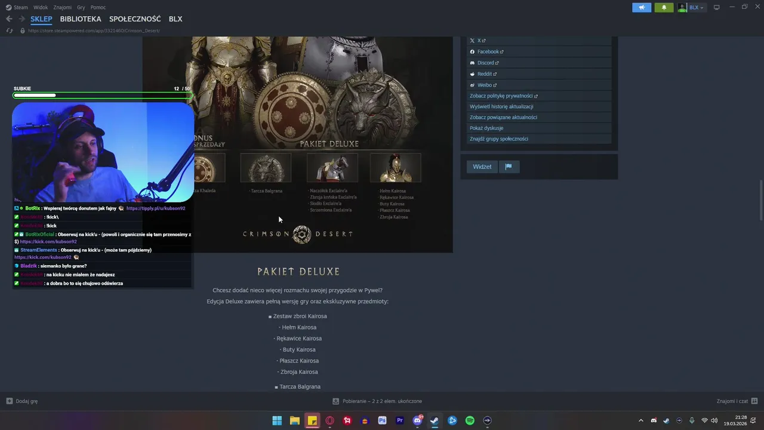Click 'Tarcza Balgrana' list text

coord(300,387)
